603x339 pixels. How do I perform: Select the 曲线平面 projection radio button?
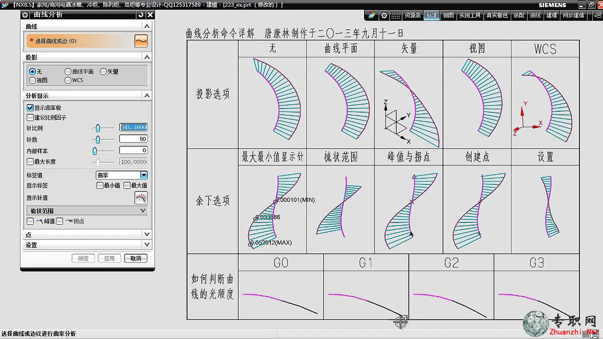pyautogui.click(x=68, y=71)
